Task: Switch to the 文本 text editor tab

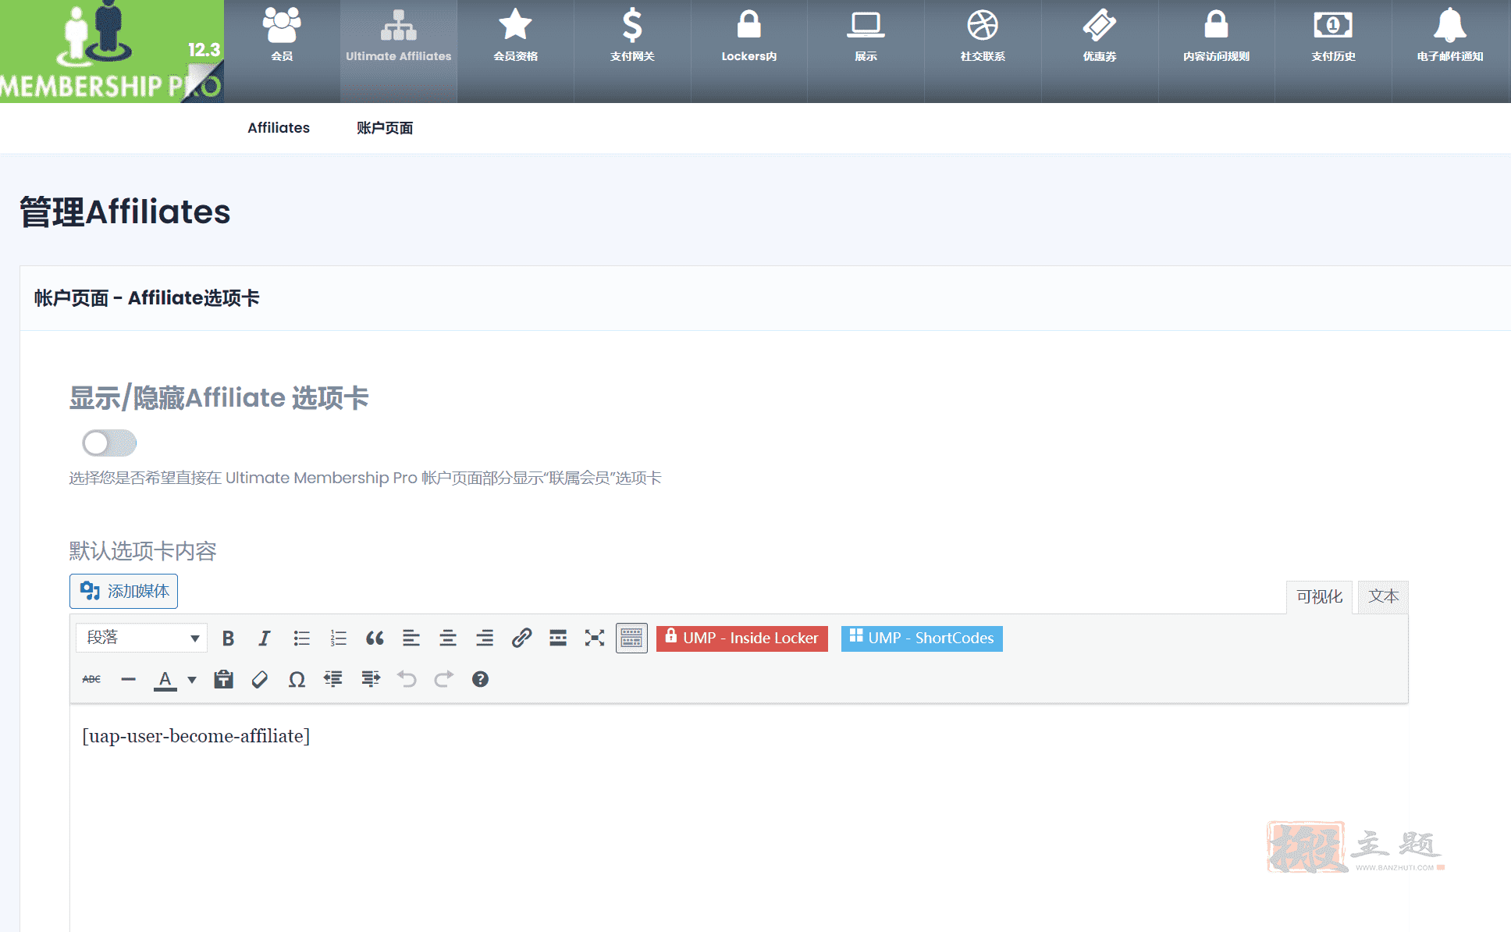Action: pos(1383,597)
